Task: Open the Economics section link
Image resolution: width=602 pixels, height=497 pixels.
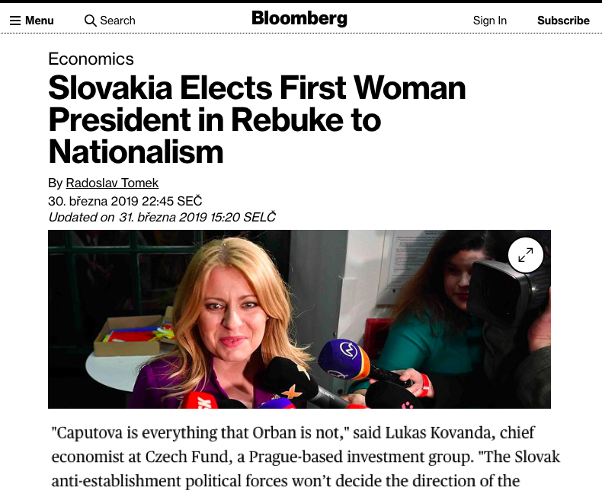Action: [91, 59]
